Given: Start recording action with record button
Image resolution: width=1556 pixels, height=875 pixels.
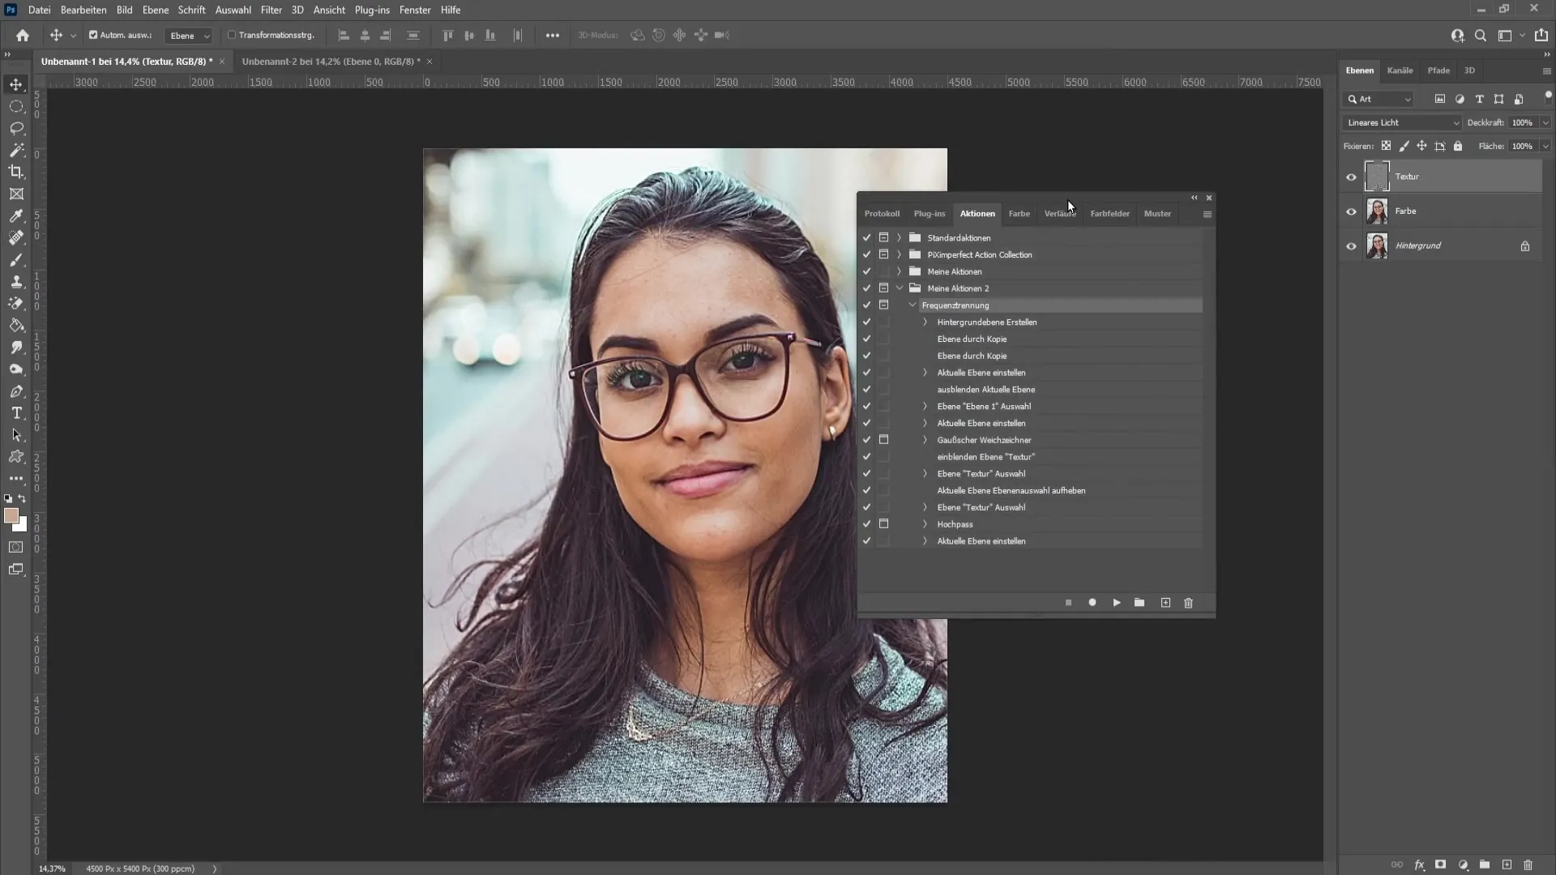Looking at the screenshot, I should pos(1092,603).
